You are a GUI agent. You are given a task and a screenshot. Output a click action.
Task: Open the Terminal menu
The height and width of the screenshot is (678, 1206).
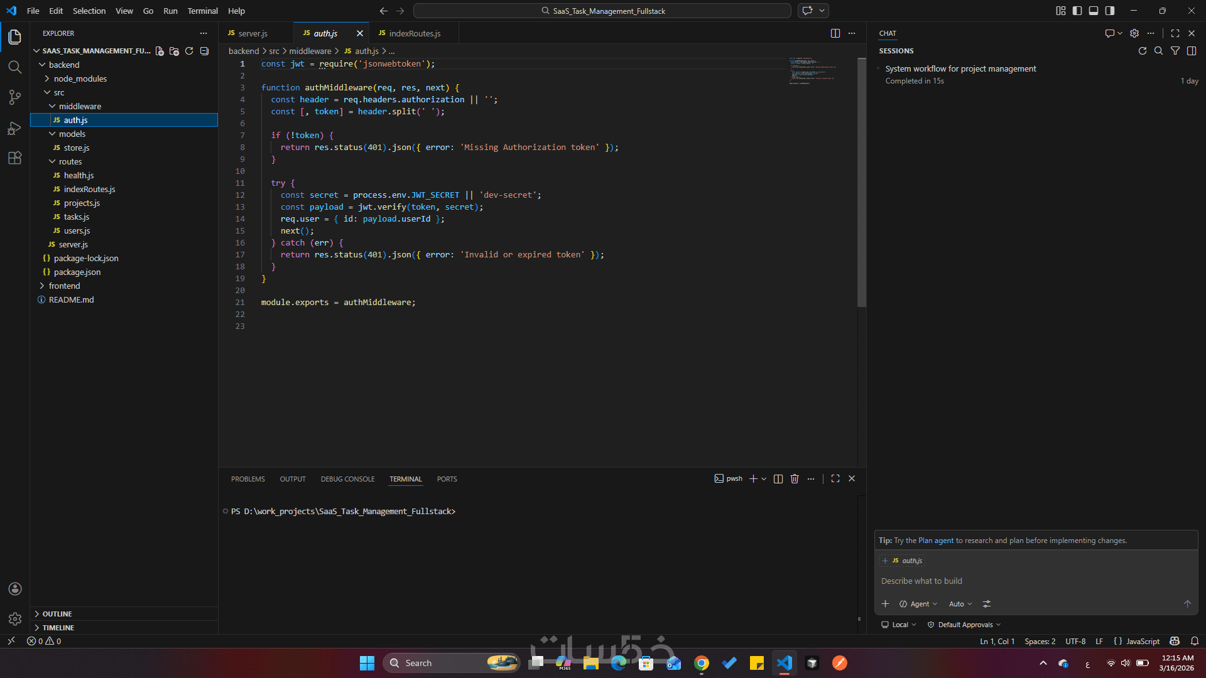click(x=202, y=11)
